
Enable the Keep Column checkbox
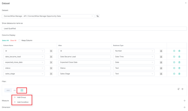click(x=20, y=40)
